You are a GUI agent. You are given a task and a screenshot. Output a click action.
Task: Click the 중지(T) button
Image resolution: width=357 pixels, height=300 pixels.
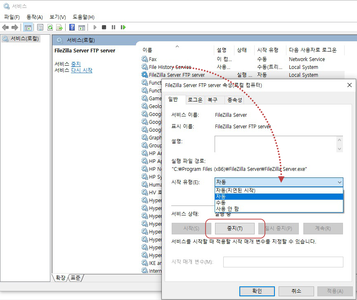pos(234,228)
